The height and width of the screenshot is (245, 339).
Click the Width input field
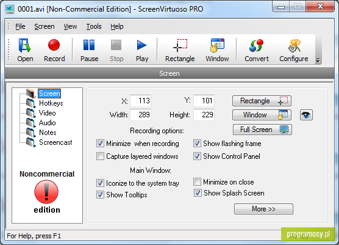140,115
